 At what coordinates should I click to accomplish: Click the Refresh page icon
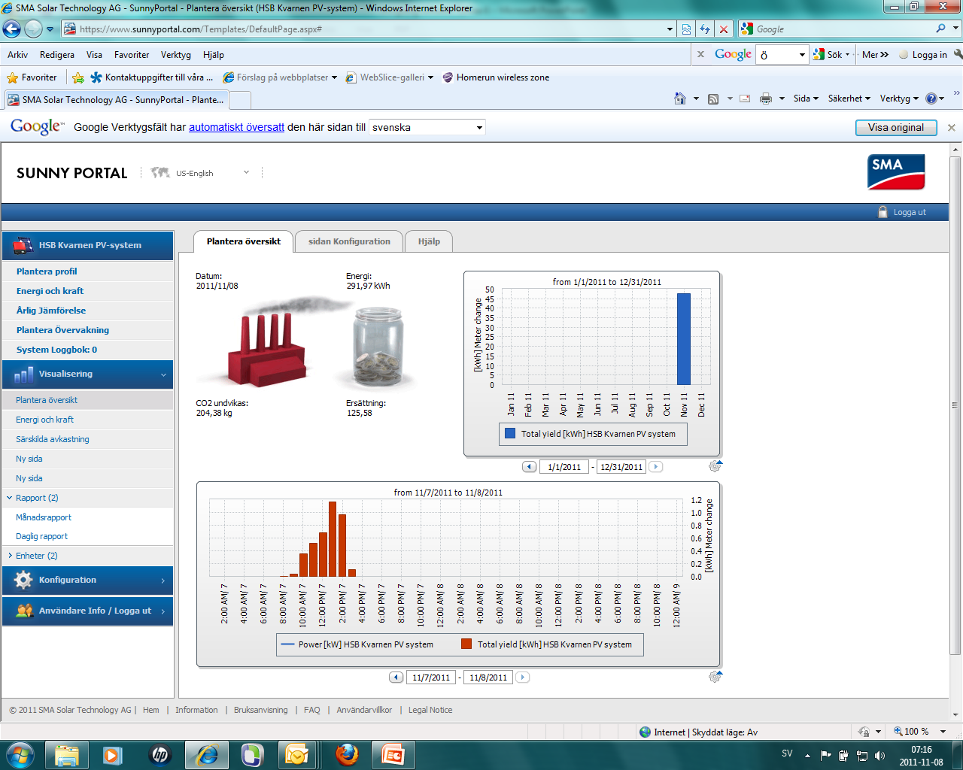click(x=705, y=29)
